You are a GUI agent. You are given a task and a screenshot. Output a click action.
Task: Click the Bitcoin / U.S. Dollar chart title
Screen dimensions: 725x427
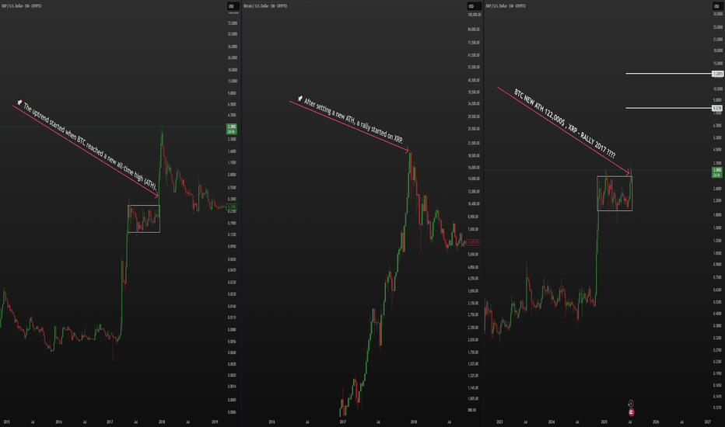click(x=265, y=6)
